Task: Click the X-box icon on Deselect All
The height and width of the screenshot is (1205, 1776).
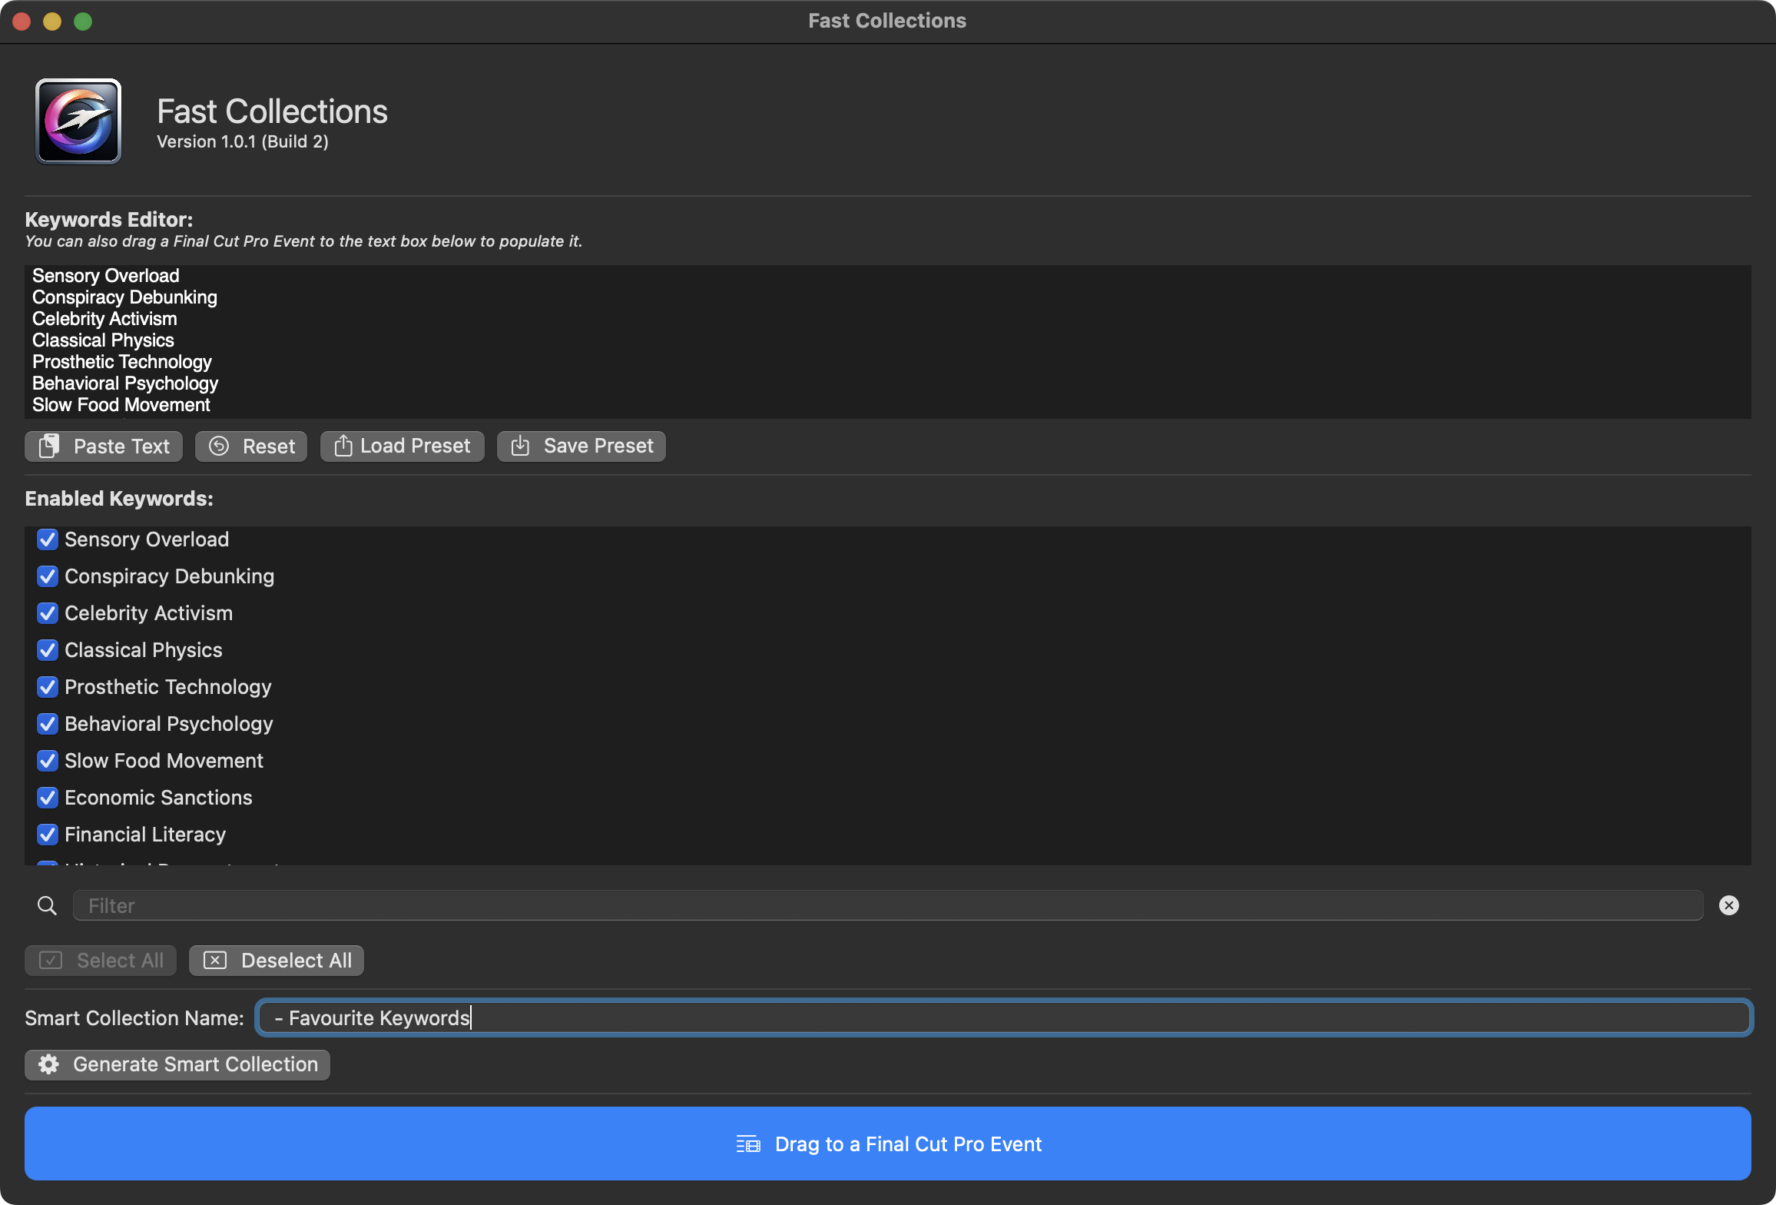Action: pos(215,960)
